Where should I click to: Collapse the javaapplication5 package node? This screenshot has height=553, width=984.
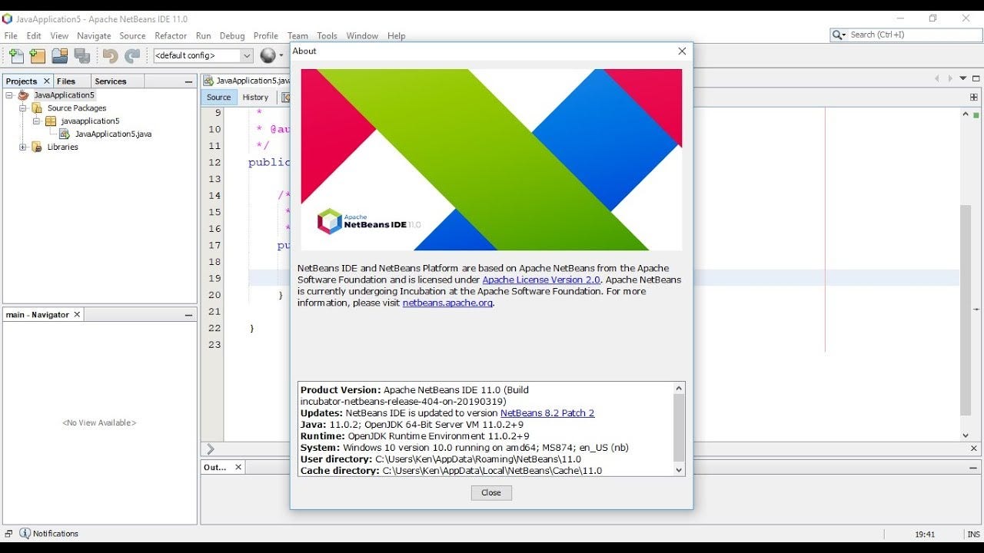click(37, 121)
